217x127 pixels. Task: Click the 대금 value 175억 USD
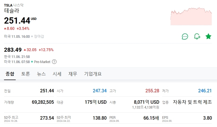pyautogui.click(x=96, y=102)
